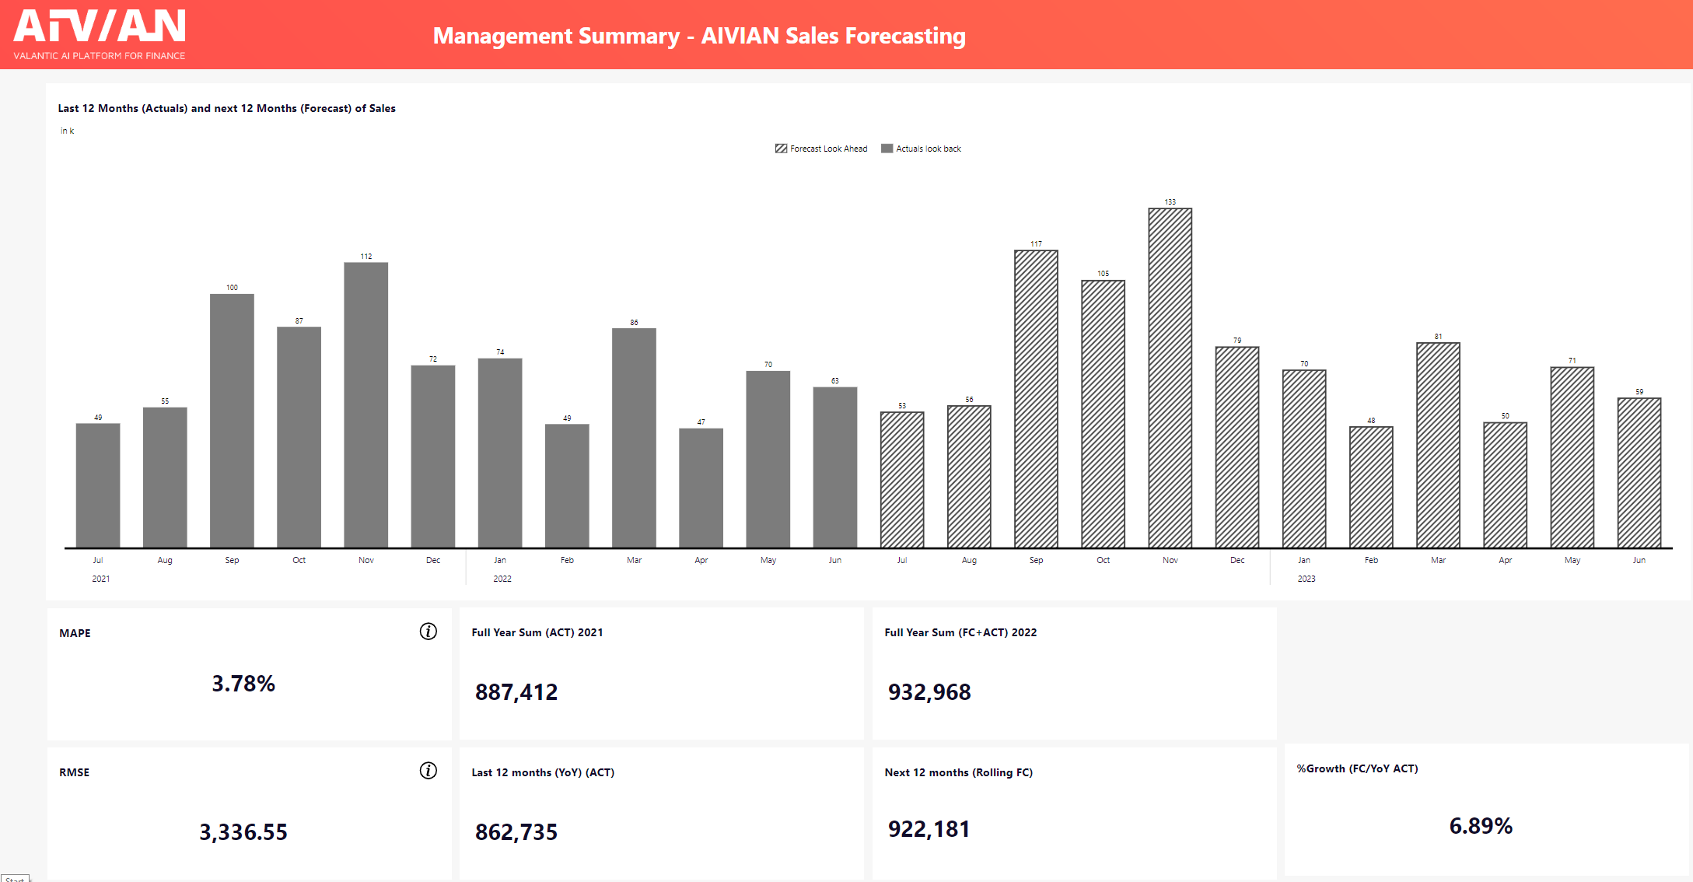The height and width of the screenshot is (882, 1693).
Task: Click the 2021 year axis label
Action: [x=101, y=579]
